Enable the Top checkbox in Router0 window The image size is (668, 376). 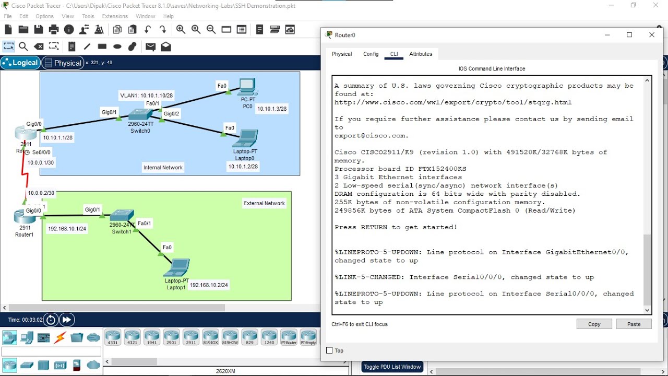pyautogui.click(x=329, y=350)
